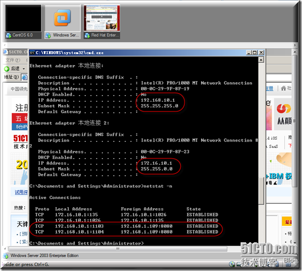Open the 文件(F) menu in browser

[x=13, y=60]
